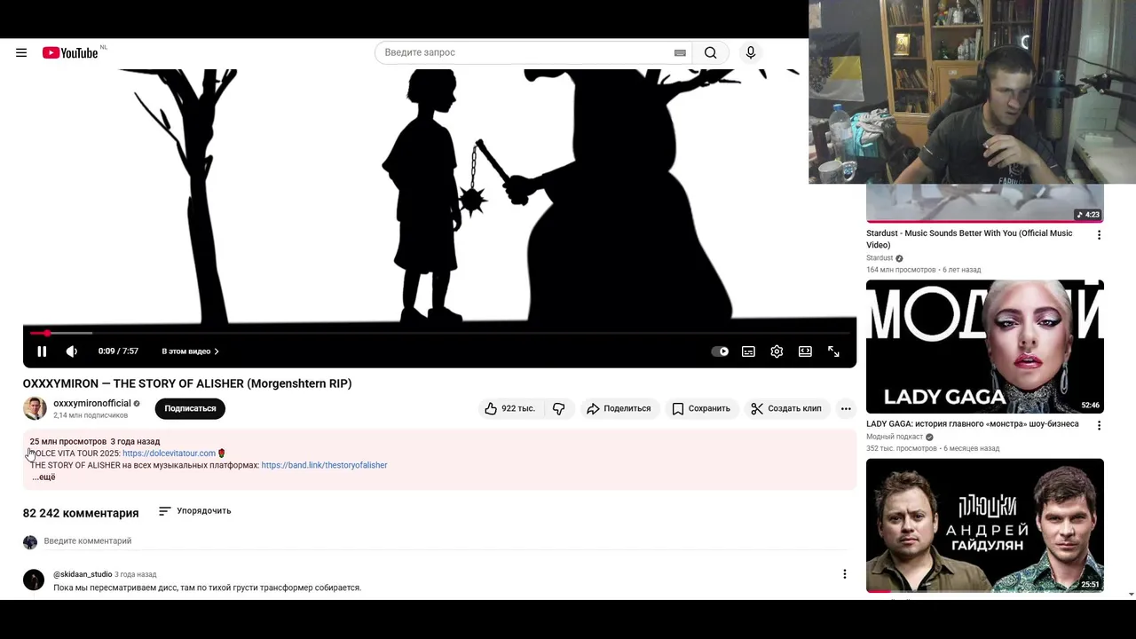1136x639 pixels.
Task: Like the video with 922 тыс. likes
Action: pyautogui.click(x=510, y=408)
